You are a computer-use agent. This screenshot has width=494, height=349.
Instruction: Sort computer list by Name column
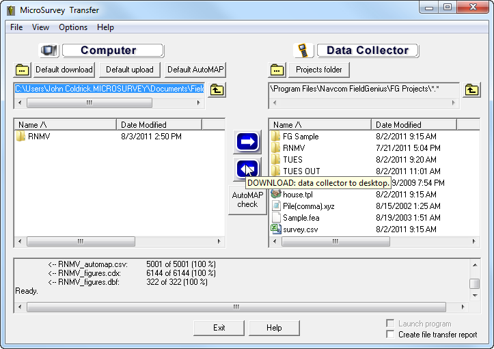[x=65, y=125]
